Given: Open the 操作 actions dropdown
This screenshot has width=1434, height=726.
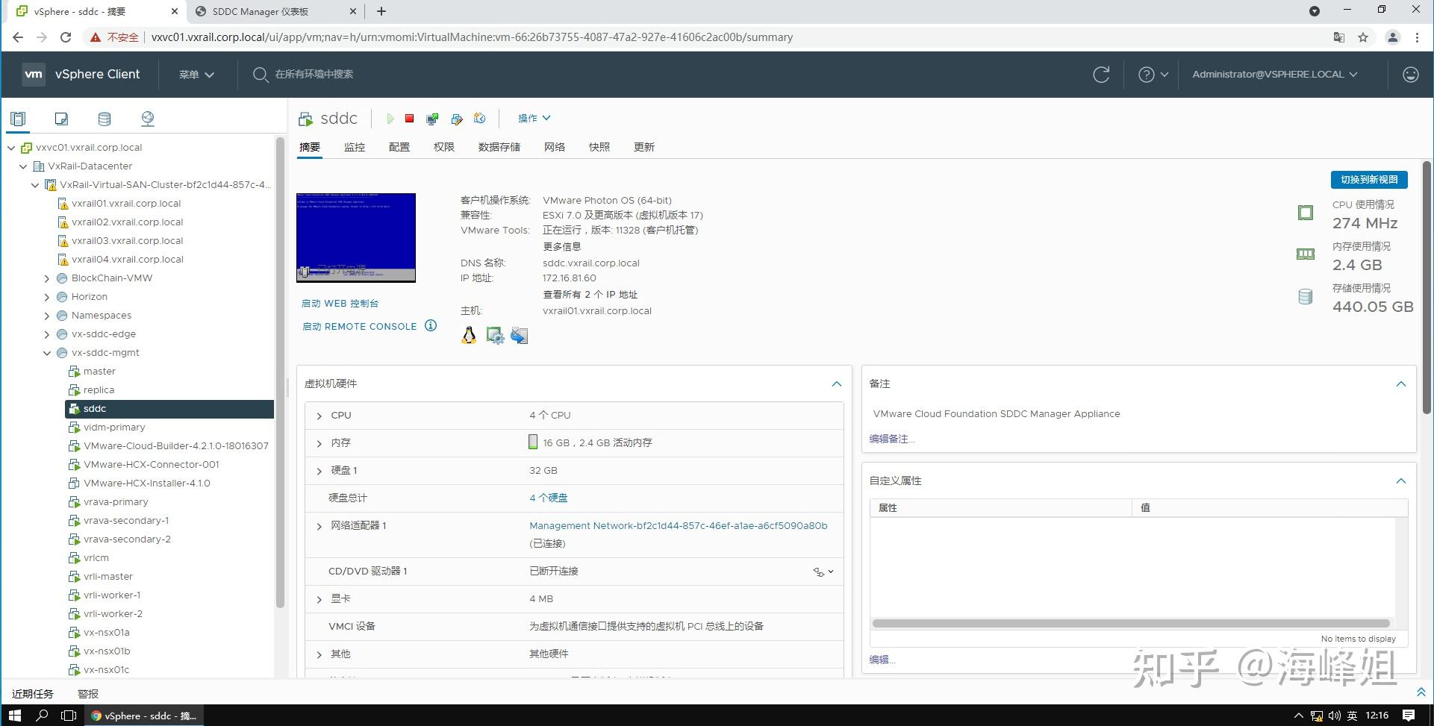Looking at the screenshot, I should (533, 118).
